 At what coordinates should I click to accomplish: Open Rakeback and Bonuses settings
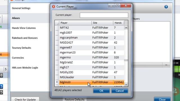click(25, 38)
